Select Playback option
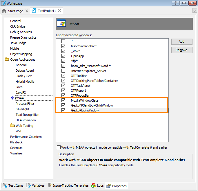Image resolution: width=198 pixels, height=191 pixels. (x=16, y=142)
